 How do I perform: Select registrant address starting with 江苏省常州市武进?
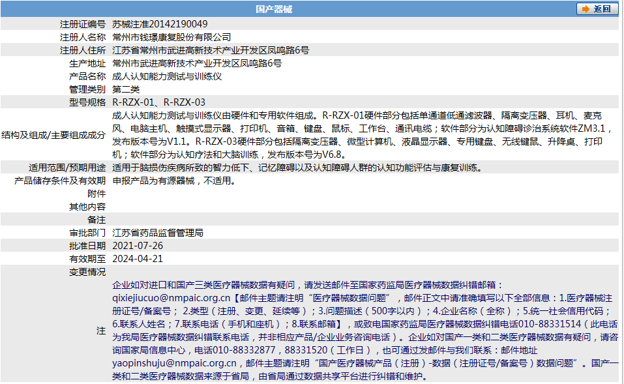pos(211,50)
